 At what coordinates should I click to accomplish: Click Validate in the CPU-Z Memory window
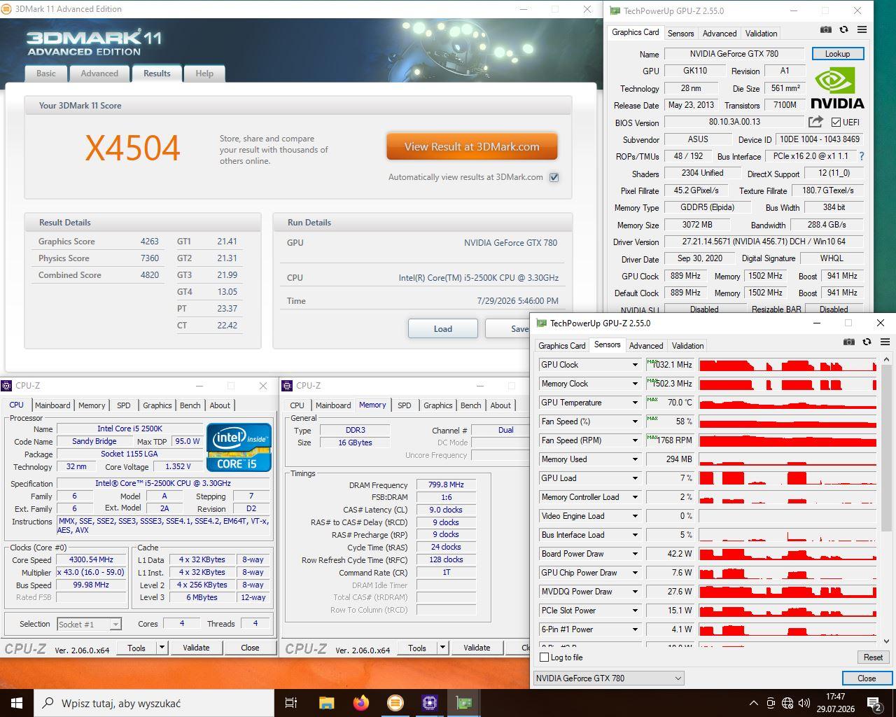pos(477,648)
